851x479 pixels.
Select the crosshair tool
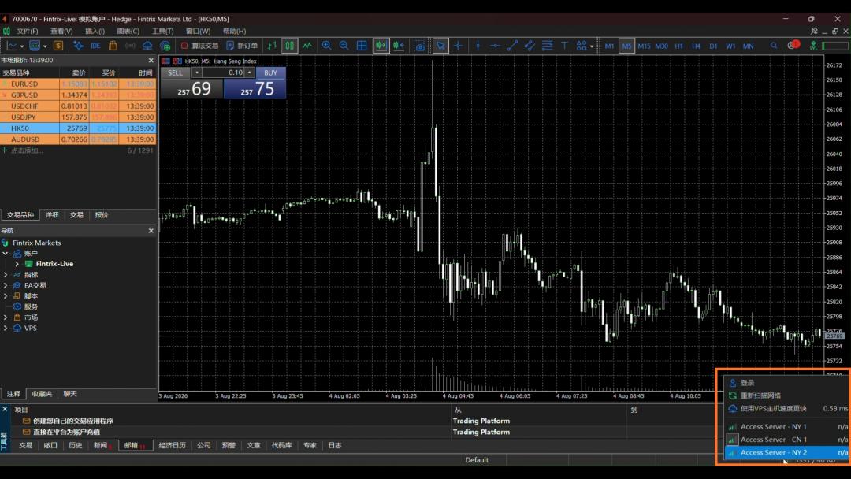pyautogui.click(x=458, y=46)
